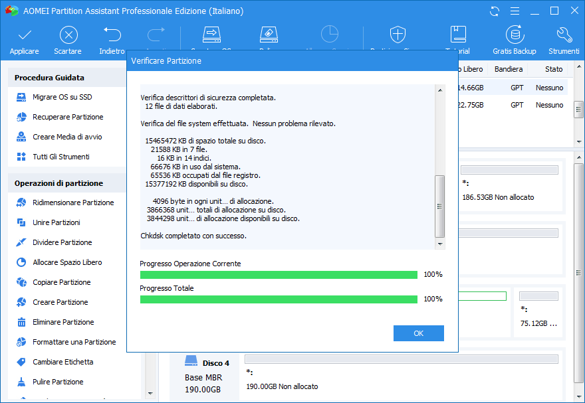The image size is (585, 403).
Task: Click left sidebar scroll down arrow
Action: click(x=150, y=393)
